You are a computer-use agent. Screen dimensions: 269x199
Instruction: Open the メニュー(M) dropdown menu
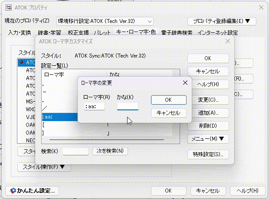click(208, 139)
